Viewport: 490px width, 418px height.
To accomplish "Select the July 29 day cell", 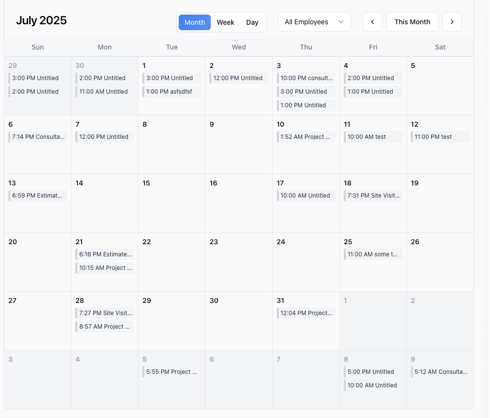I will (x=171, y=321).
